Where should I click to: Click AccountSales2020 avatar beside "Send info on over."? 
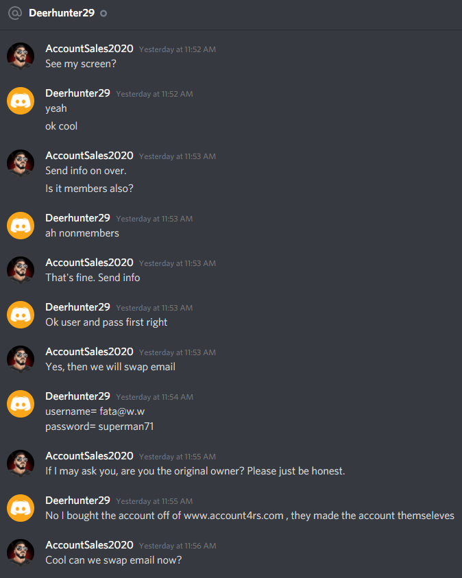[x=21, y=163]
